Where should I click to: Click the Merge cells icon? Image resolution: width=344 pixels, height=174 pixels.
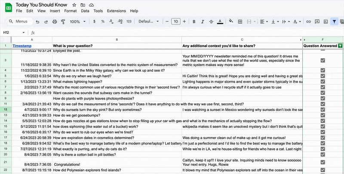click(249, 21)
